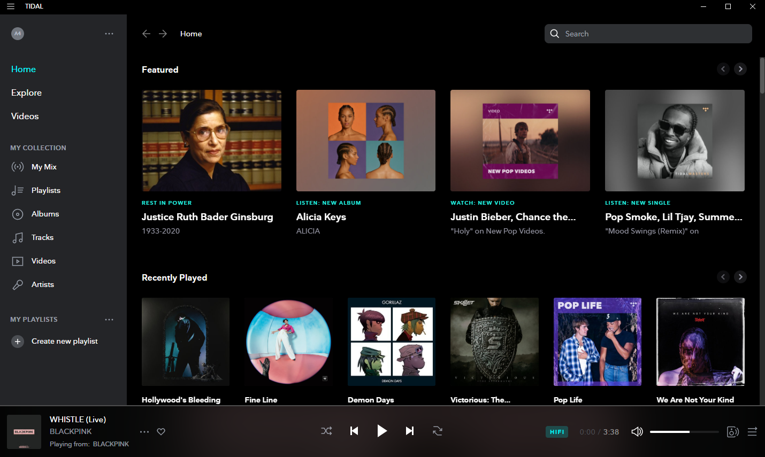Open the Justice Ruth Bader Ginsburg featured image
765x457 pixels.
pos(211,141)
